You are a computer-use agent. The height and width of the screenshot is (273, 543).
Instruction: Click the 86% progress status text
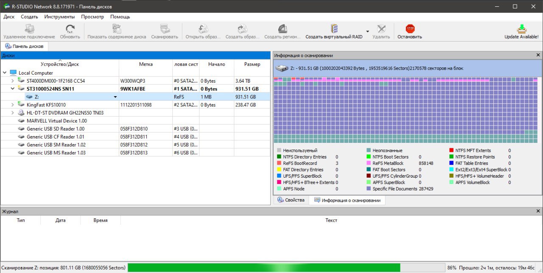452,268
